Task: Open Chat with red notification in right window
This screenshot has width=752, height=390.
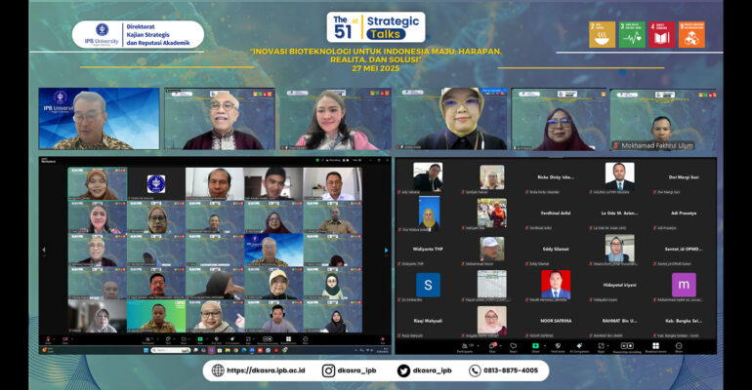Action: [x=492, y=348]
